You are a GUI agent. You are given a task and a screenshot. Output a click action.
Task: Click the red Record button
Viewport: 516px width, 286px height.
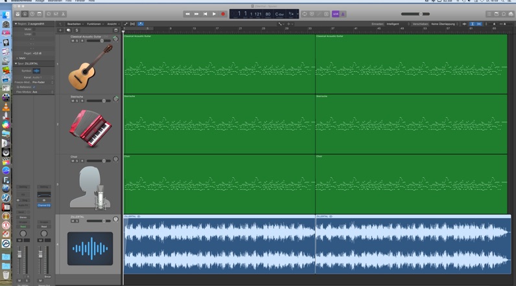coord(223,14)
